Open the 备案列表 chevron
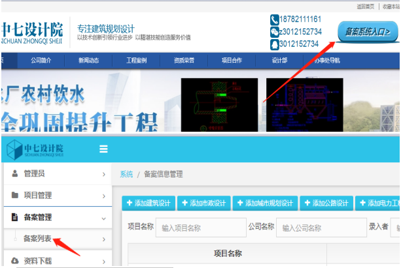The height and width of the screenshot is (268, 401). 103,239
